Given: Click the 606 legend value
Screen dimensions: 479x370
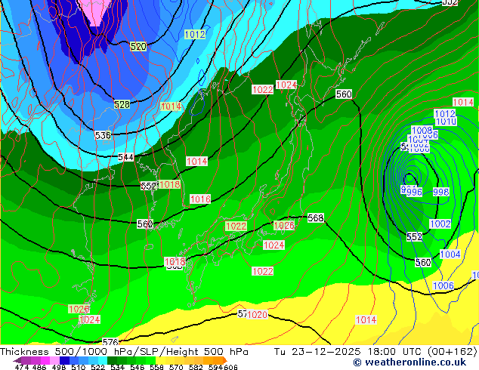Looking at the screenshot, I should tap(230, 367).
